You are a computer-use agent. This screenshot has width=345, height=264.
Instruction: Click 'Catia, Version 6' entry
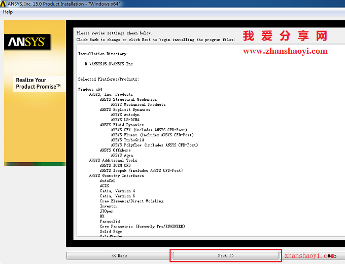(x=117, y=196)
